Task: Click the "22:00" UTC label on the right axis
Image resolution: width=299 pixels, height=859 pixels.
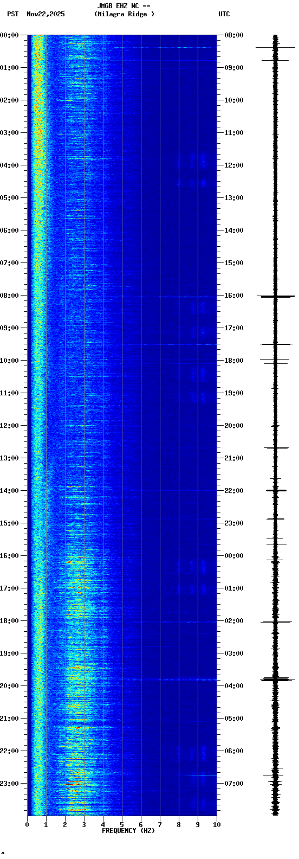Action: [x=234, y=491]
